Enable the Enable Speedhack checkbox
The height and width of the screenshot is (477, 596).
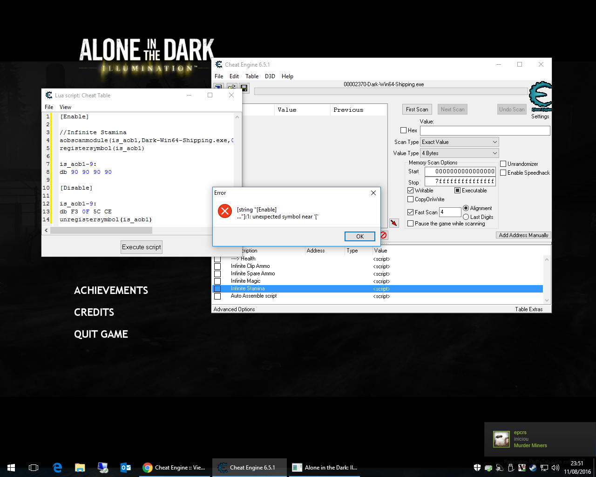[x=503, y=172]
